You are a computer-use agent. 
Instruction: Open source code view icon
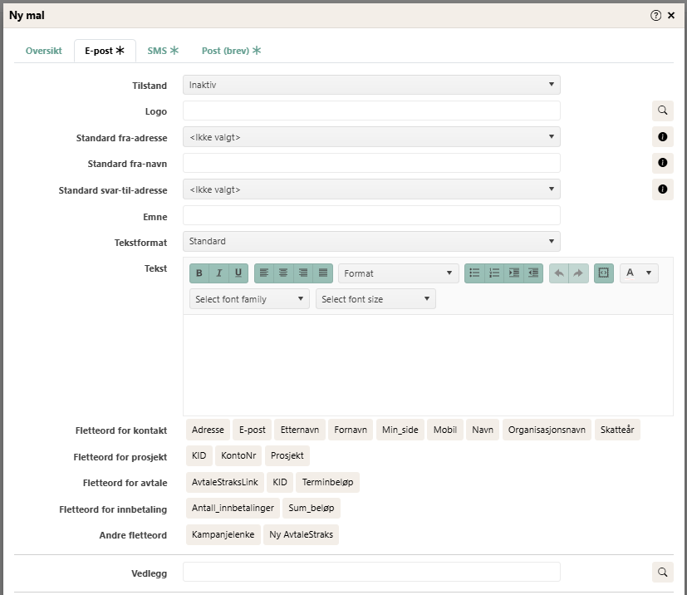click(604, 273)
